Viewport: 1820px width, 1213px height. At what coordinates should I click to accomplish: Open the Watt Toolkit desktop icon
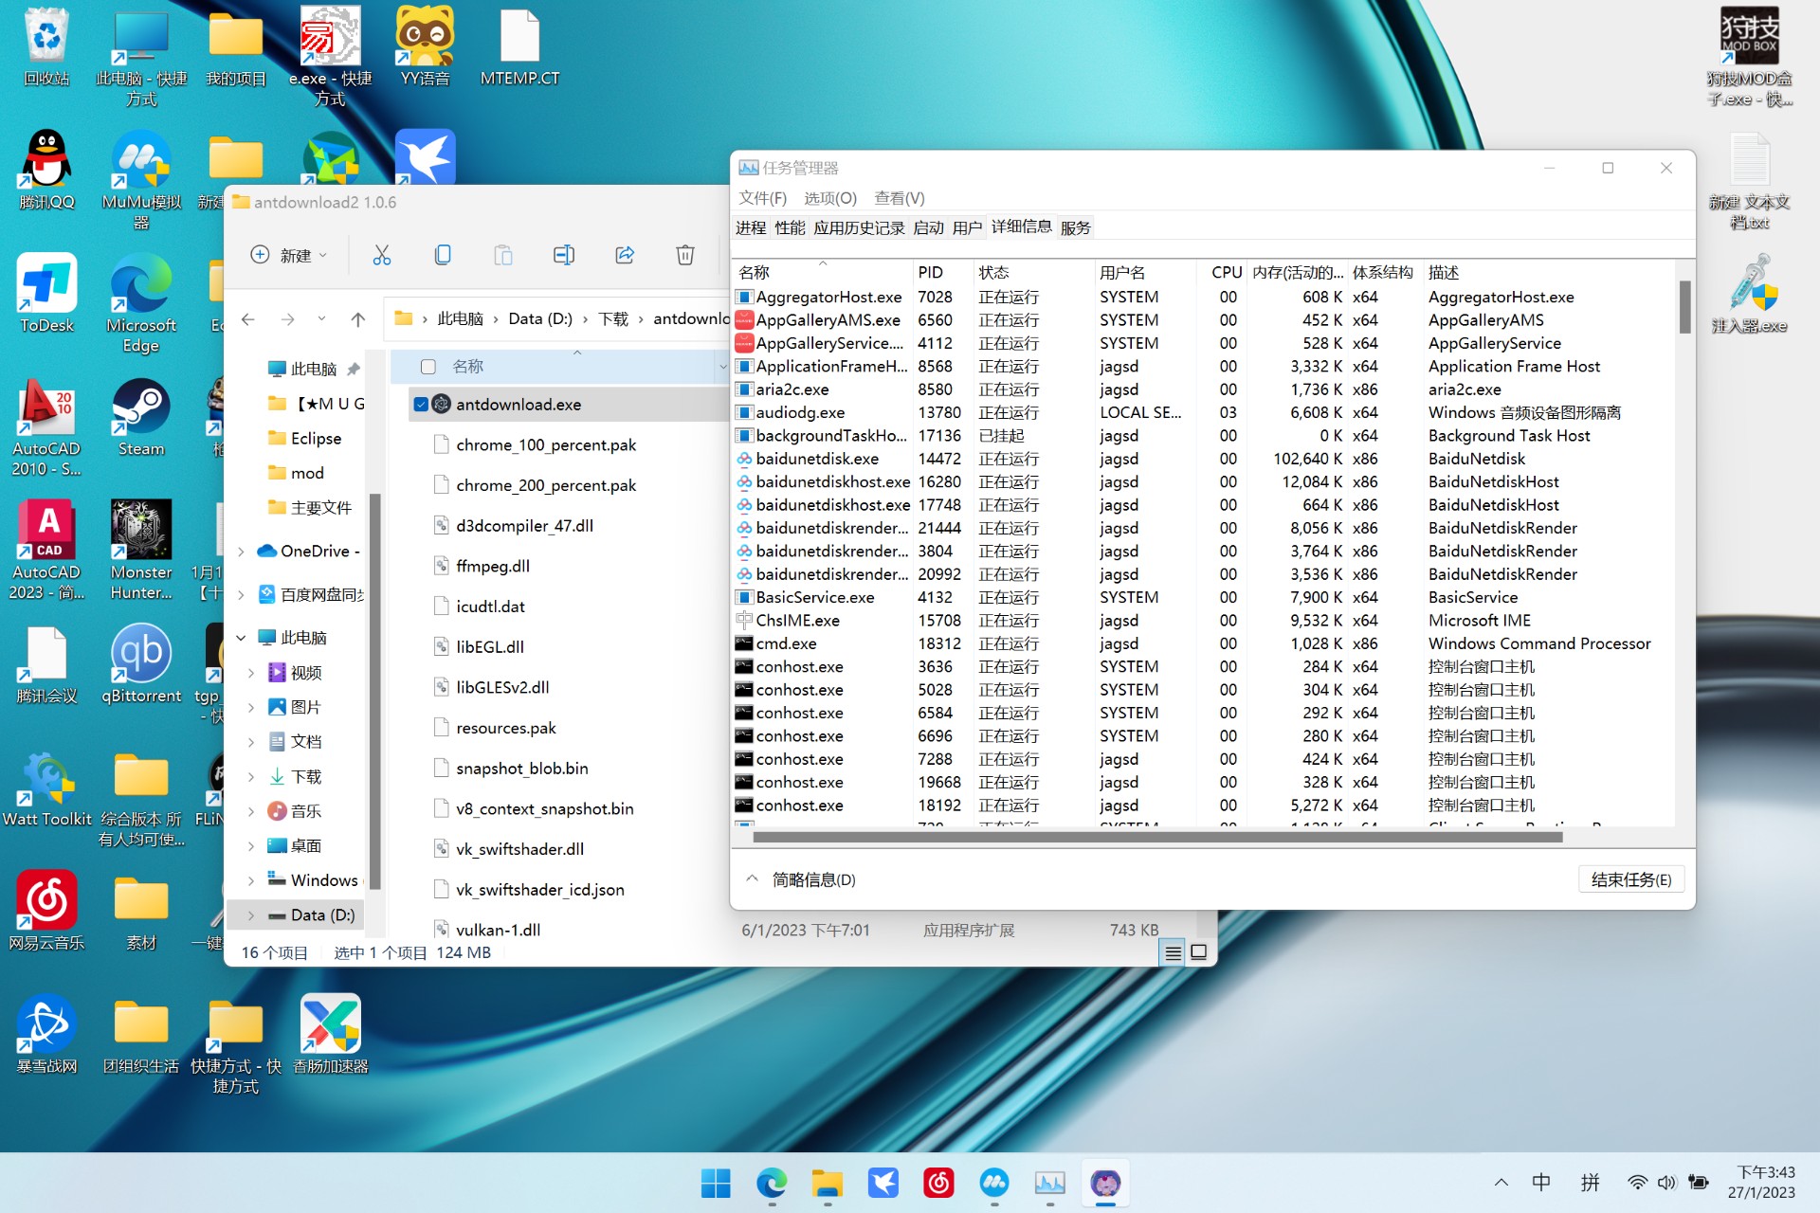(46, 788)
